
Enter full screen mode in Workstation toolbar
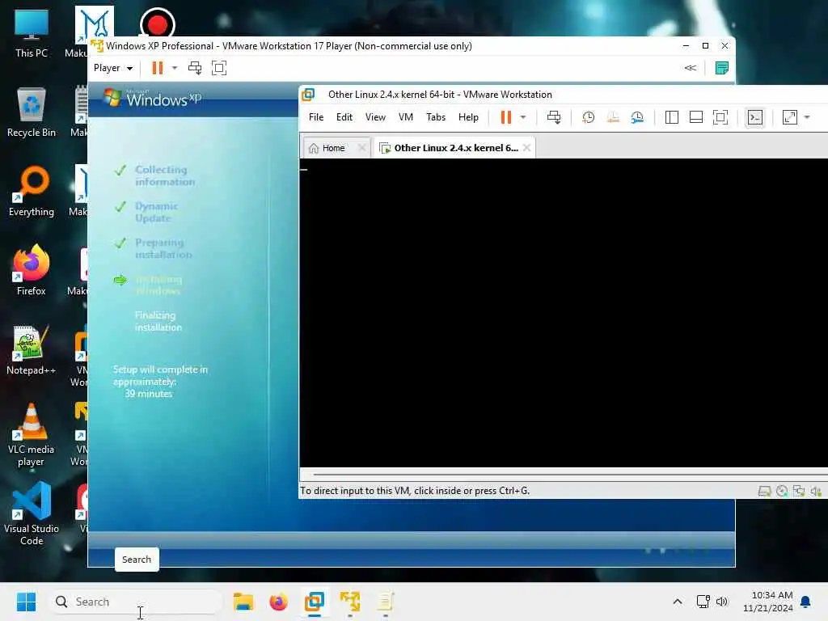click(x=720, y=117)
